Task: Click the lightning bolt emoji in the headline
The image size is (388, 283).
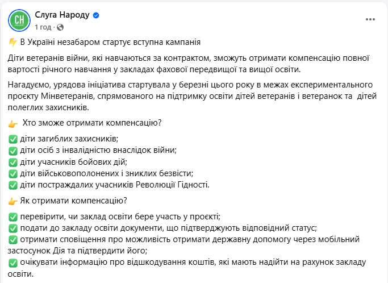Action: point(12,43)
